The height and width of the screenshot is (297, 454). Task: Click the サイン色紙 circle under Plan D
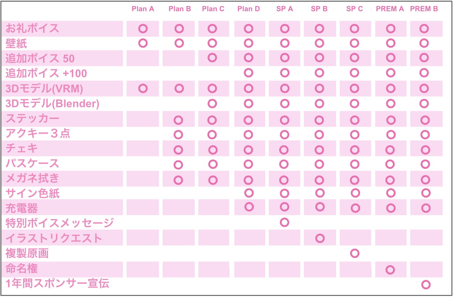point(249,192)
